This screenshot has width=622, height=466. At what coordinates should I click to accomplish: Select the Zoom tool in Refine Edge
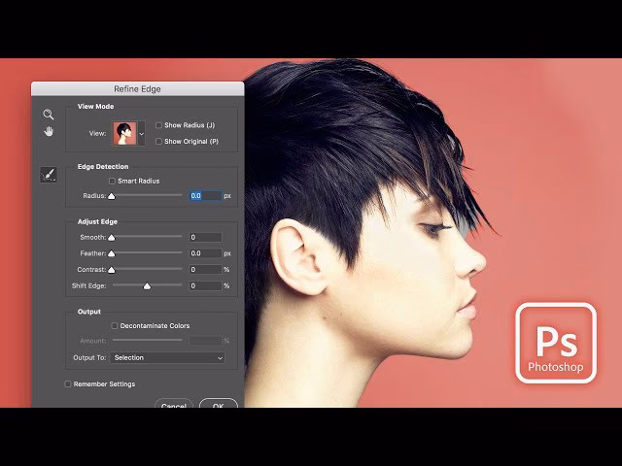(49, 115)
